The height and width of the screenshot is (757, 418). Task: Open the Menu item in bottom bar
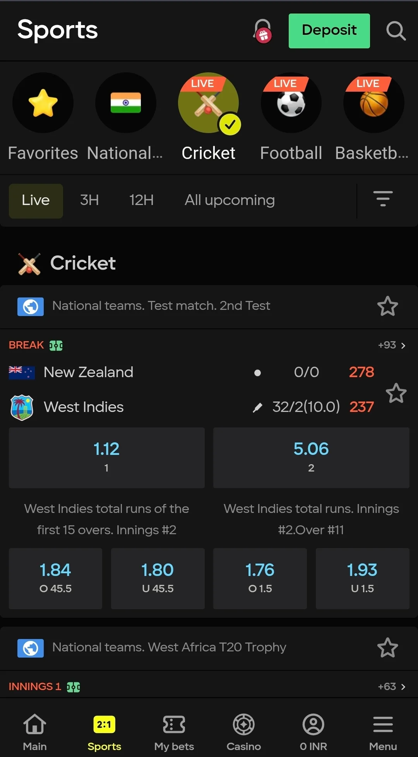tap(382, 731)
